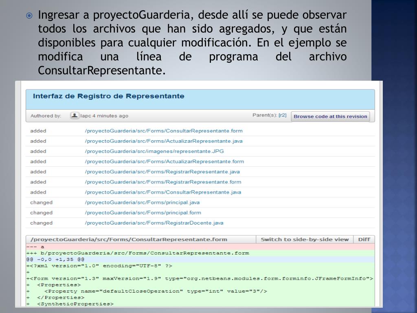Click 'added' status beside ConsultarRepresentante.java
417x313 pixels.
(38, 192)
